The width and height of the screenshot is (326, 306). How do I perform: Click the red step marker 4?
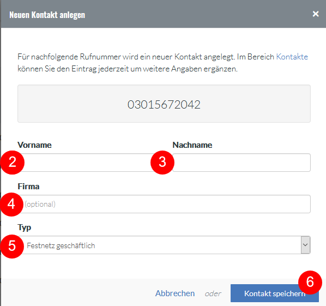click(x=11, y=205)
